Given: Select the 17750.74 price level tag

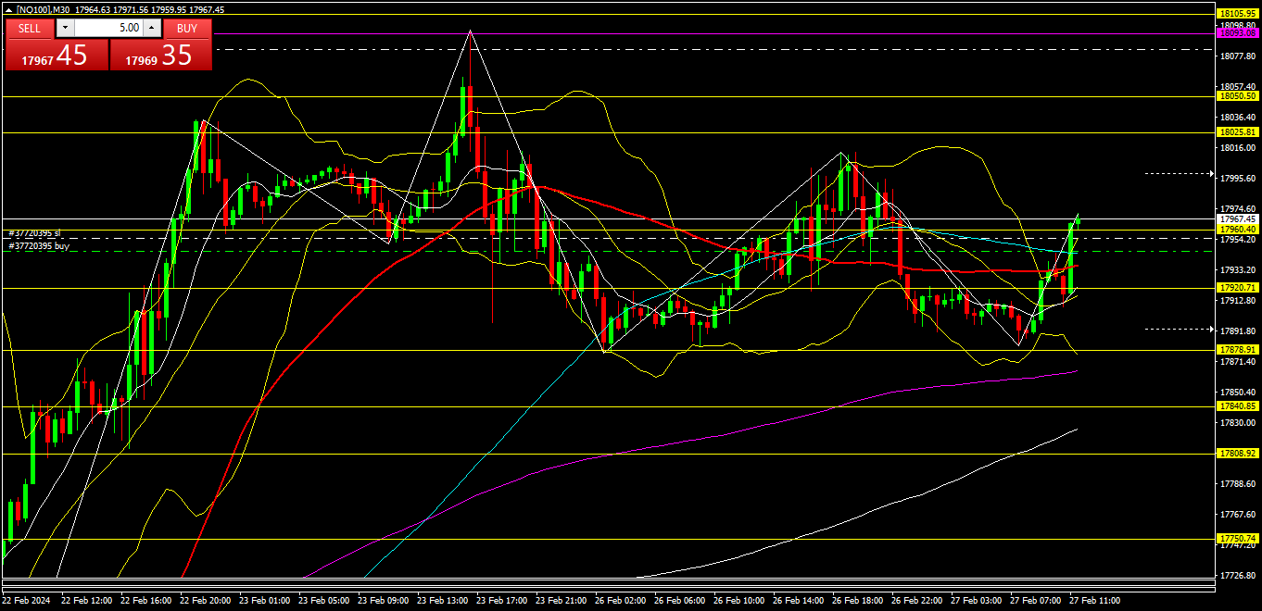Looking at the screenshot, I should click(x=1238, y=539).
